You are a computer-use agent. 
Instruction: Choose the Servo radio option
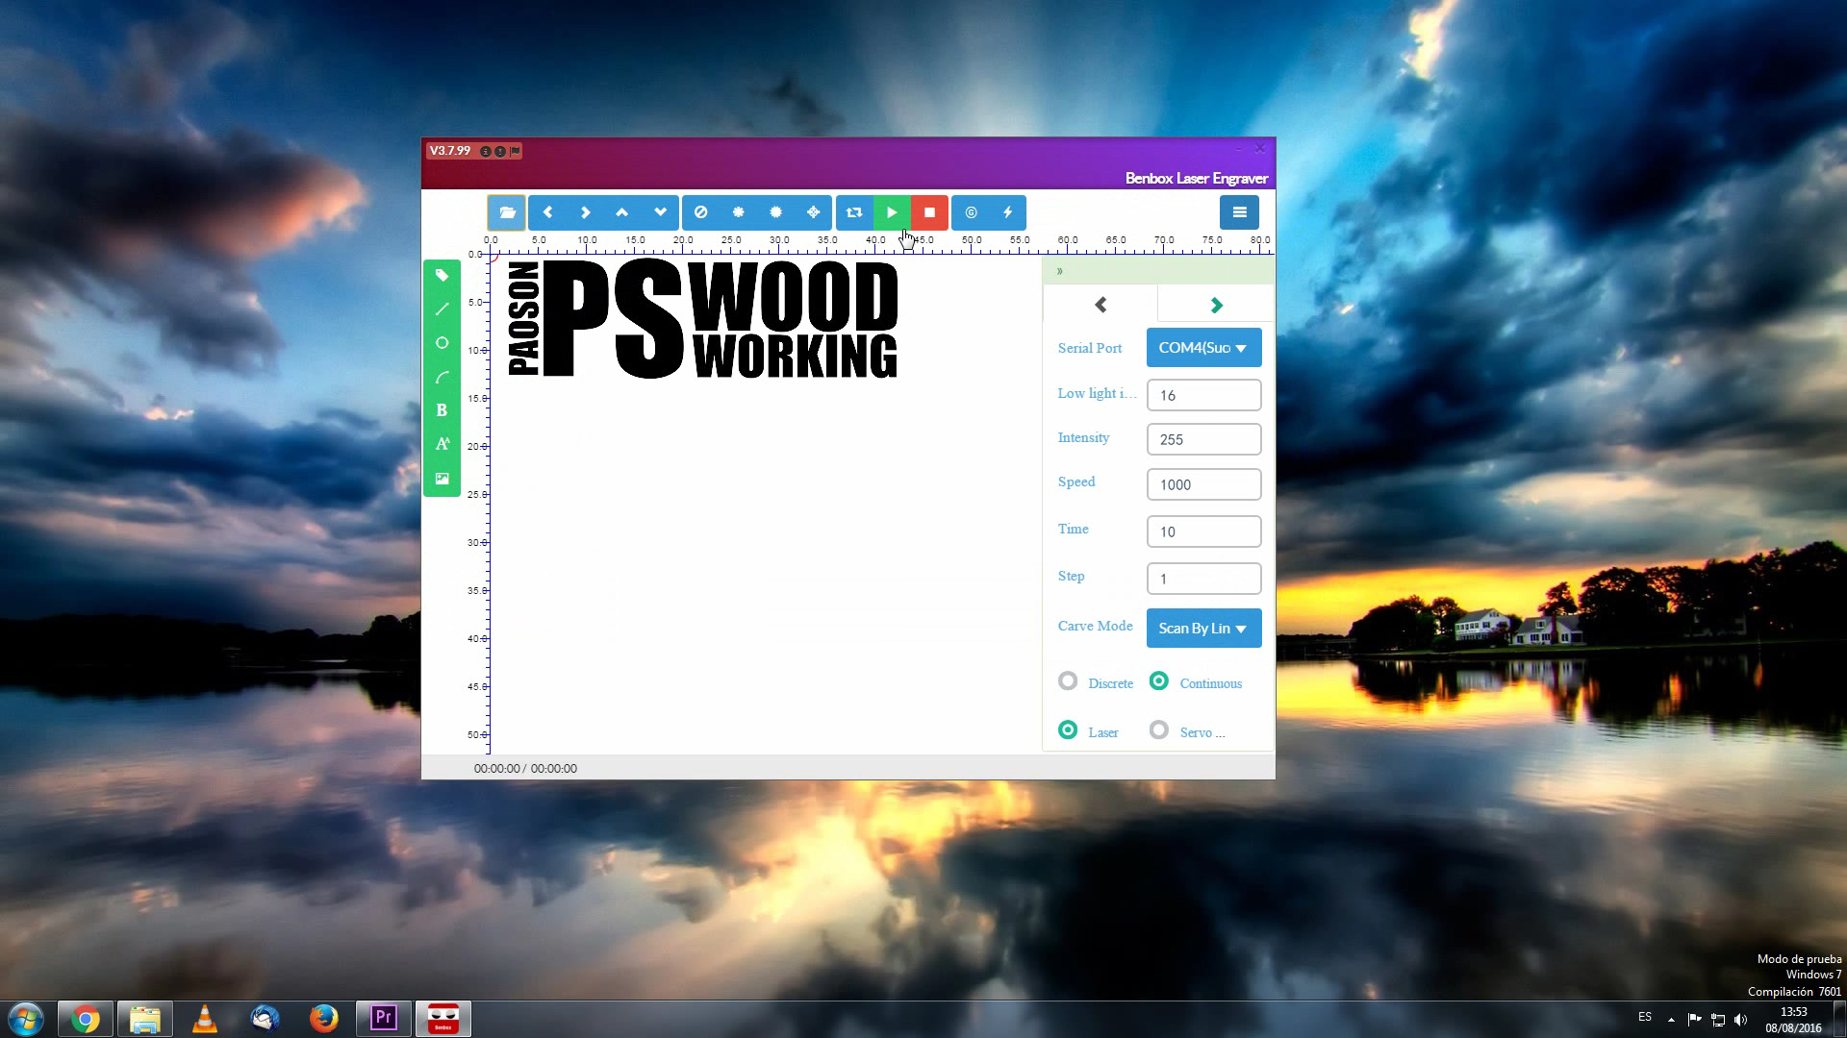click(x=1159, y=730)
